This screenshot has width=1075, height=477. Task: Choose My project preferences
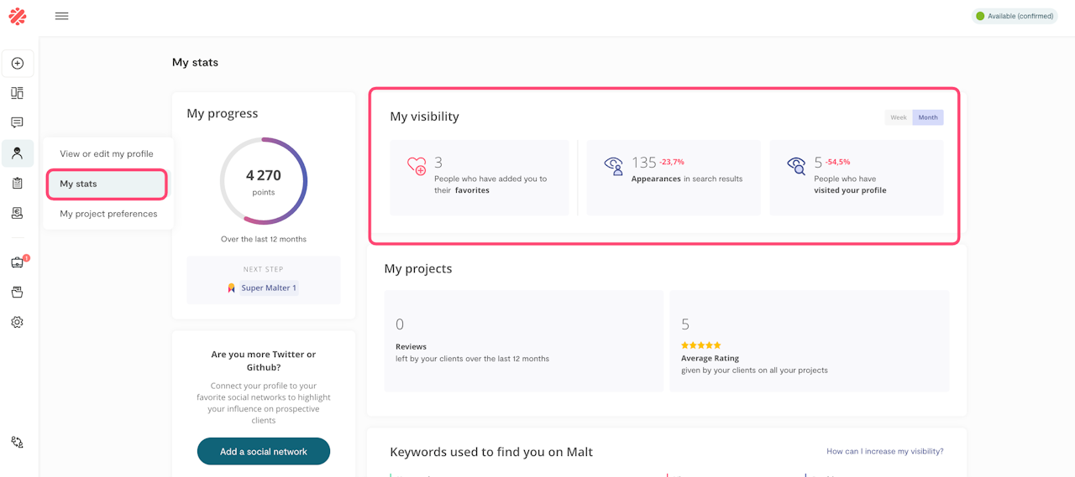coord(108,214)
